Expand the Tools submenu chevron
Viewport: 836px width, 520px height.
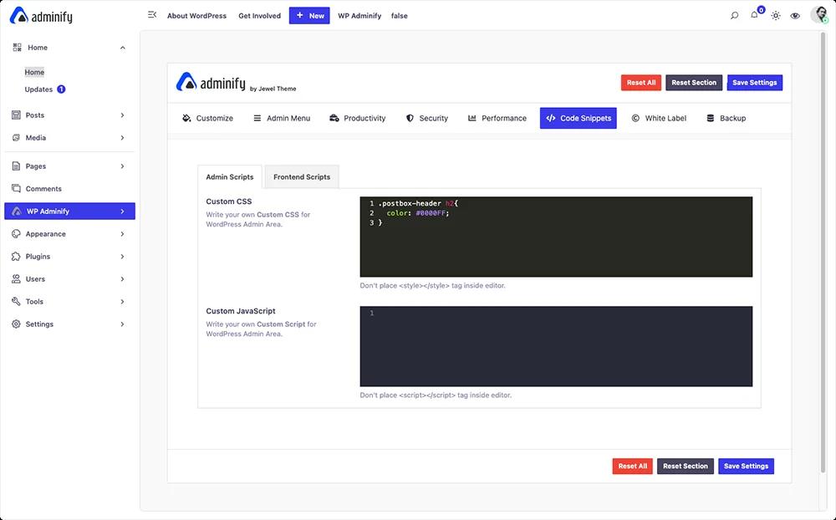(123, 301)
